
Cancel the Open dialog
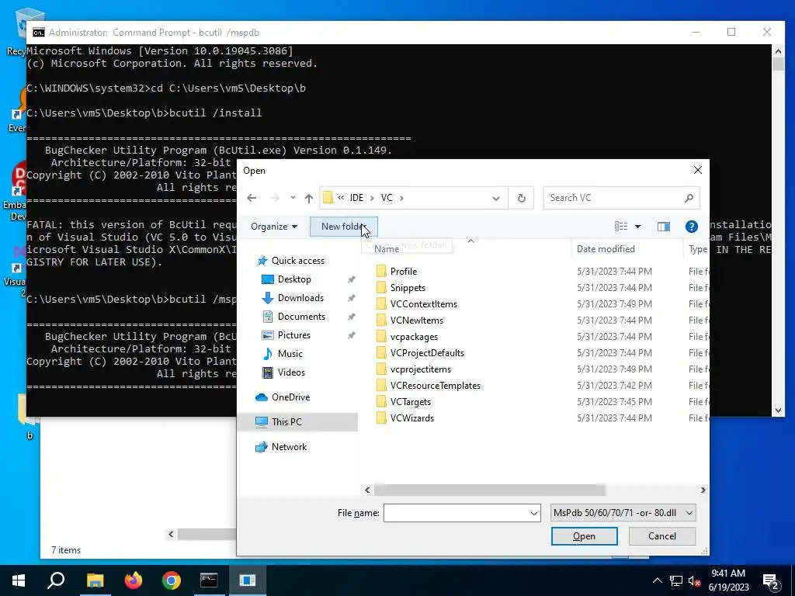[661, 536]
